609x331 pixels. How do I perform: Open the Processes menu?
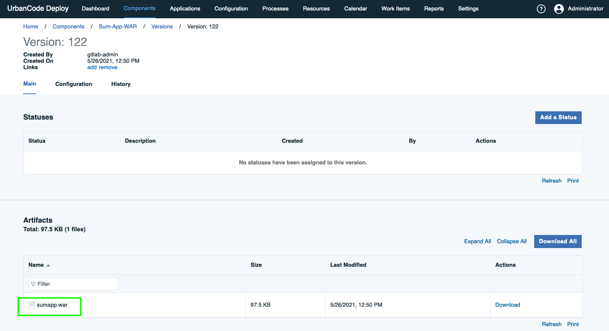(x=275, y=9)
